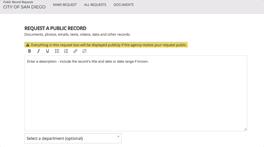
Task: Open the Select a department dropdown
Action: click(x=73, y=138)
